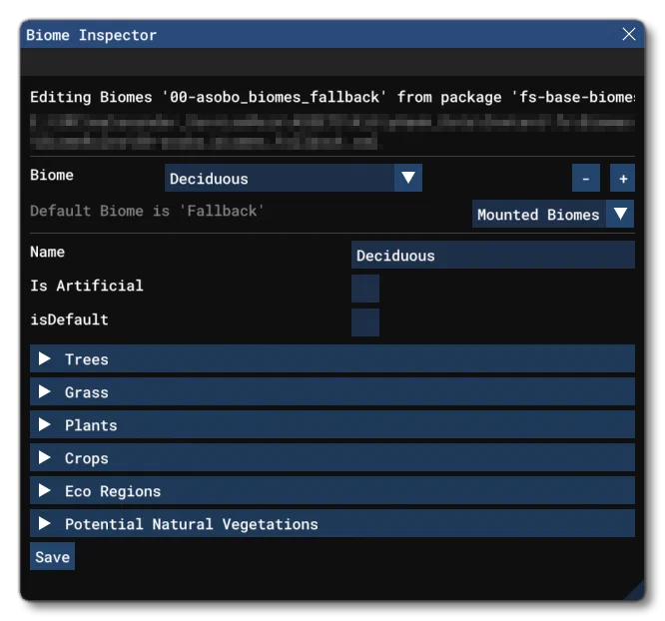This screenshot has height=621, width=665.
Task: Open the Mounted Biomes dropdown
Action: click(553, 214)
